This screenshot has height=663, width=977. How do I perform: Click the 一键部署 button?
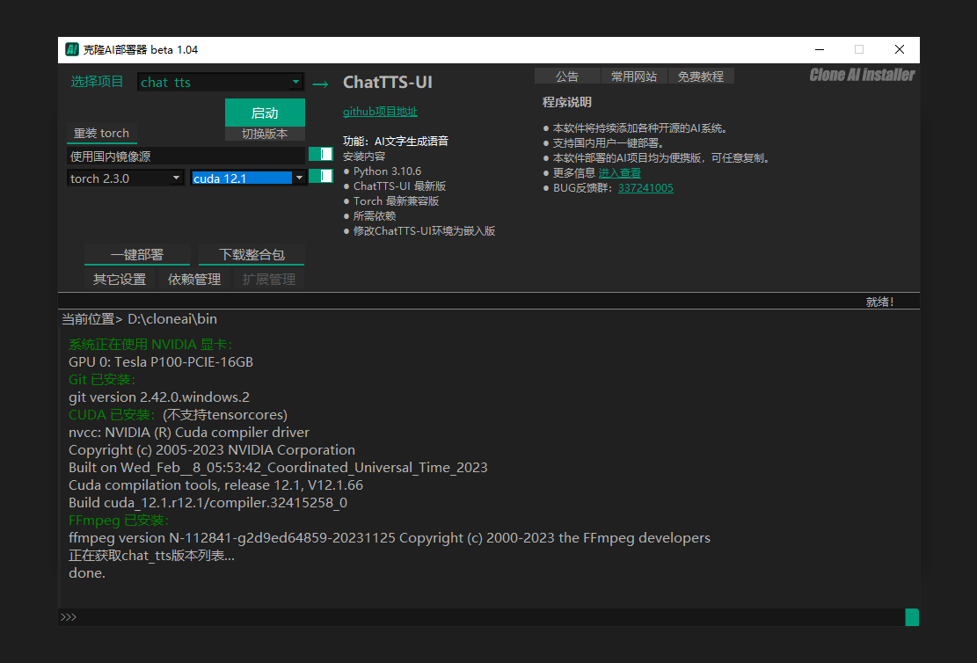pyautogui.click(x=137, y=254)
